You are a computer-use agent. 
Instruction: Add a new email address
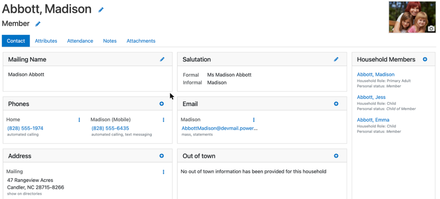336,104
